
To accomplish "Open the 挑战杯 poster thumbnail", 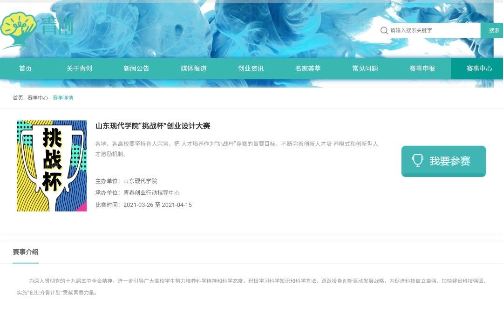I will click(x=52, y=166).
